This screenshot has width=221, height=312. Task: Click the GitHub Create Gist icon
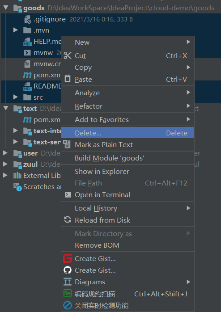coord(68,270)
